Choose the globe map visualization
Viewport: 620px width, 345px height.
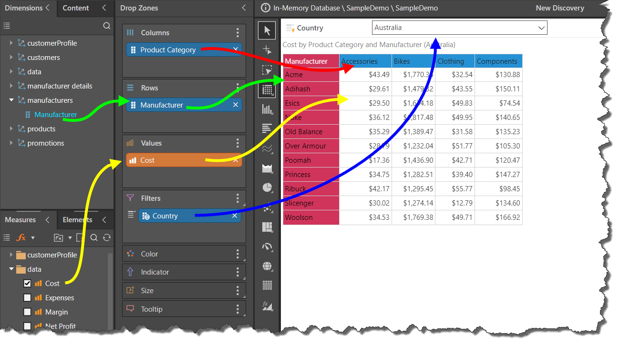click(267, 266)
